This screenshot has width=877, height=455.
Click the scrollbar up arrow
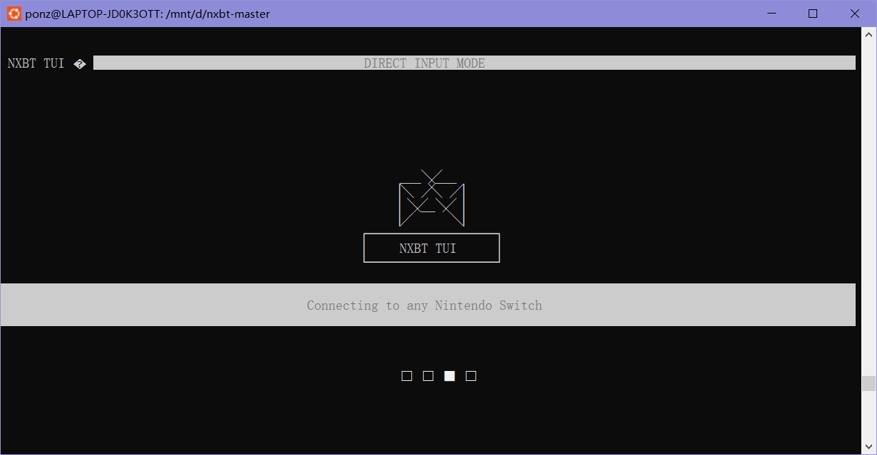pos(868,33)
